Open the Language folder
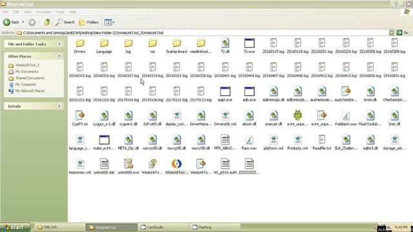 coord(104,46)
